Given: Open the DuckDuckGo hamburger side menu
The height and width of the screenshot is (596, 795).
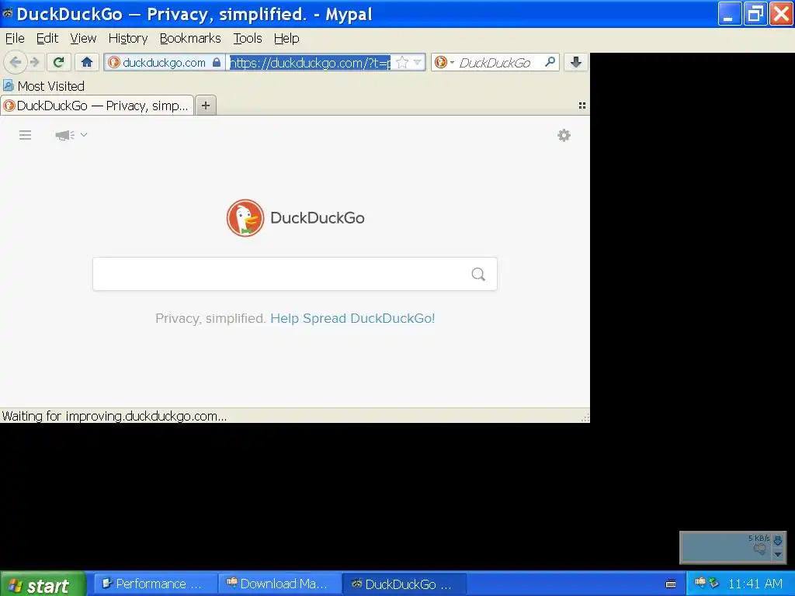Looking at the screenshot, I should (25, 135).
